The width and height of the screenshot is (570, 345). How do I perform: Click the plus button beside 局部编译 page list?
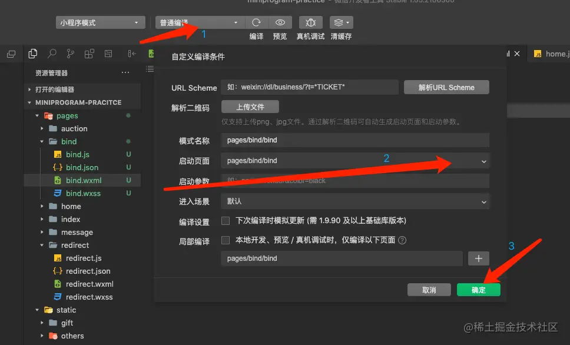pyautogui.click(x=478, y=258)
